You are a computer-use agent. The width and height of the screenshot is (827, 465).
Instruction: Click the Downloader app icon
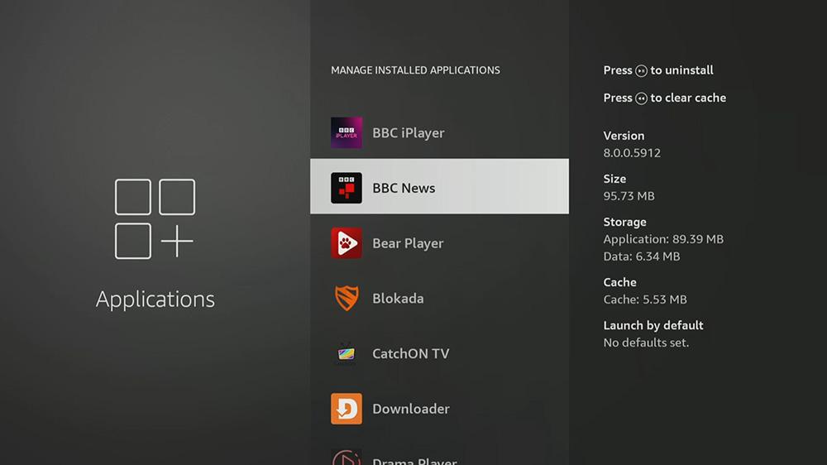point(347,409)
